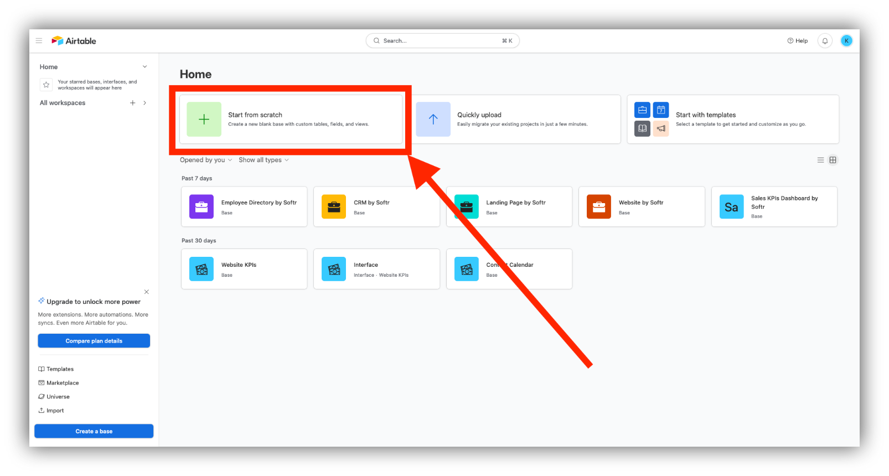Image resolution: width=889 pixels, height=476 pixels.
Task: Select All workspaces in sidebar
Action: pyautogui.click(x=63, y=103)
